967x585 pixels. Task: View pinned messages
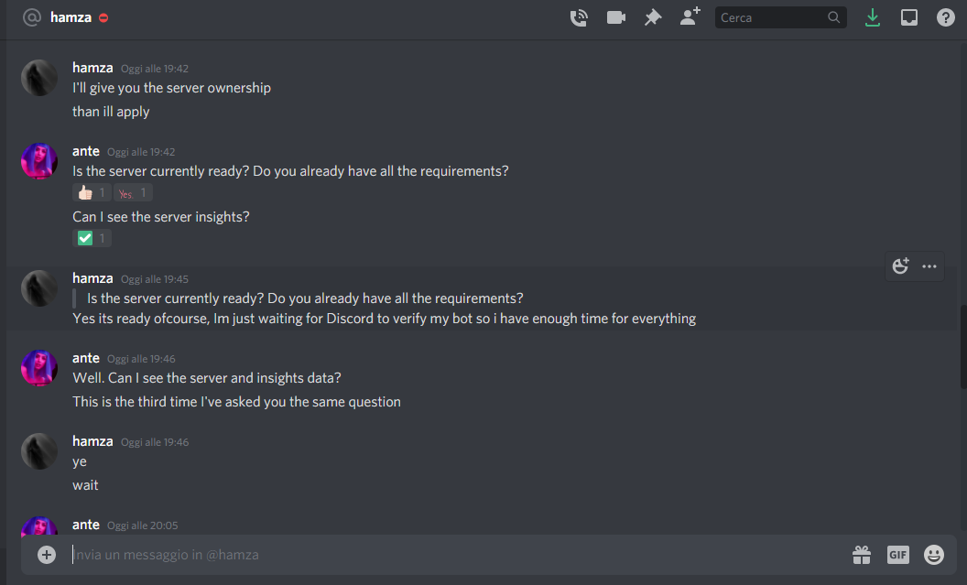[652, 16]
